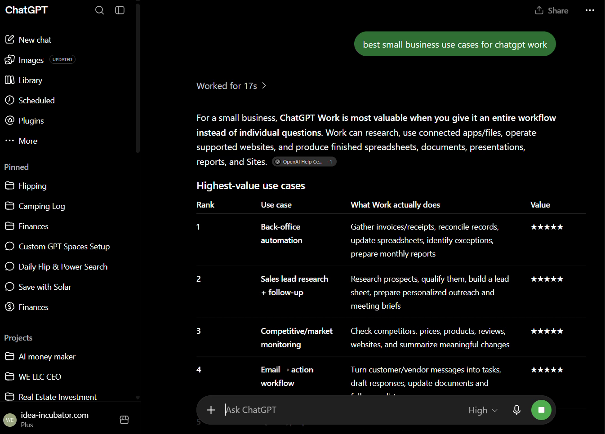Screen dimensions: 605x434
Task: Open Scheduled tasks
Action: pyautogui.click(x=30, y=100)
